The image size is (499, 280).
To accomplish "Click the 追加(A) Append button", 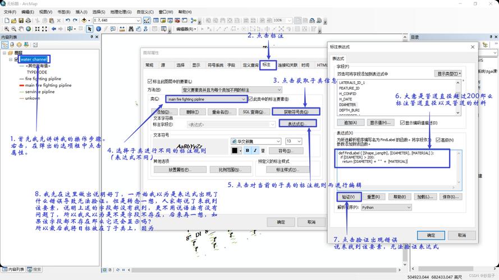I will point(350,123).
